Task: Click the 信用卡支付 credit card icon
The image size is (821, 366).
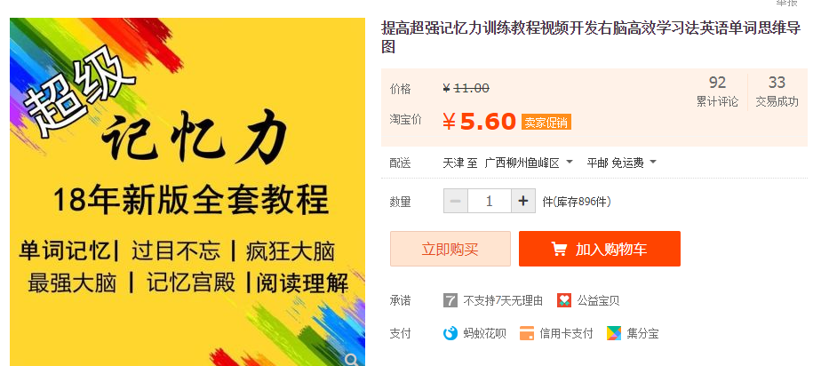Action: tap(527, 333)
